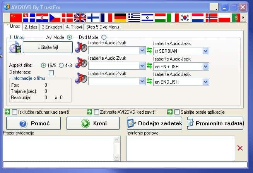Image resolution: width=253 pixels, height=173 pixels.
Task: Click green arrow beside Sakrijte ostale aplikacije
Action: (170, 112)
